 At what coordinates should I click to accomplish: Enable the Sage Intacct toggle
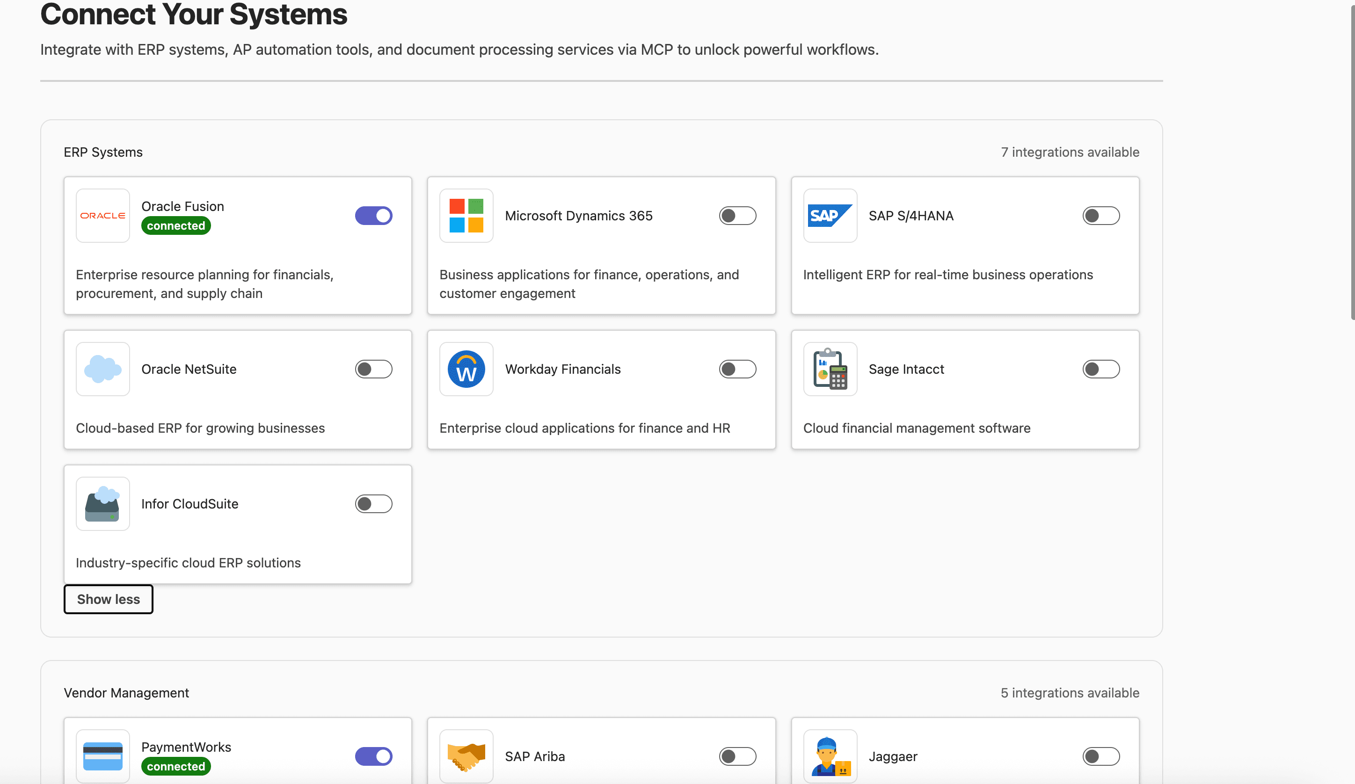1101,370
